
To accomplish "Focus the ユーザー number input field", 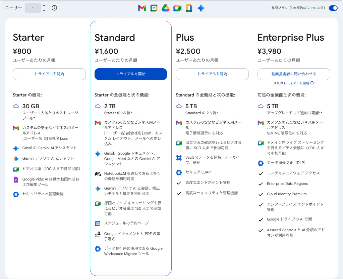I will 33,8.
